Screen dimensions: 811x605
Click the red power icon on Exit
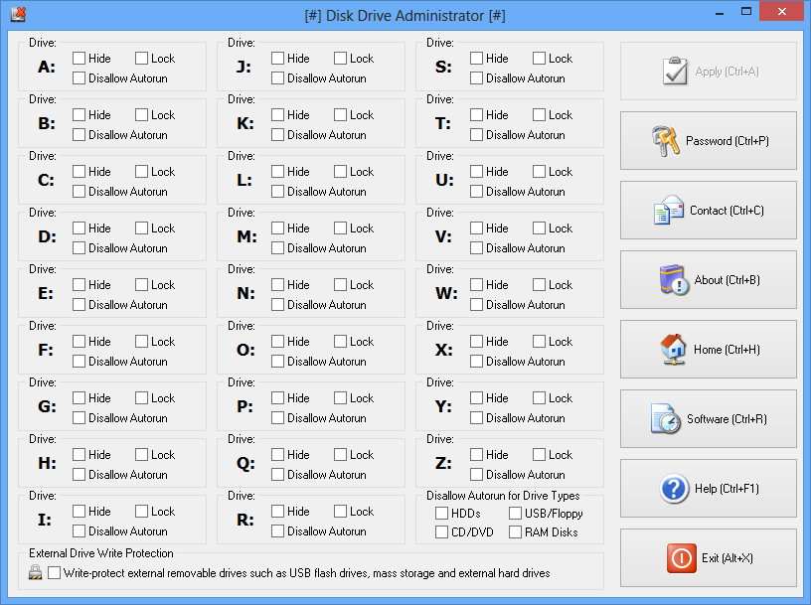(681, 558)
